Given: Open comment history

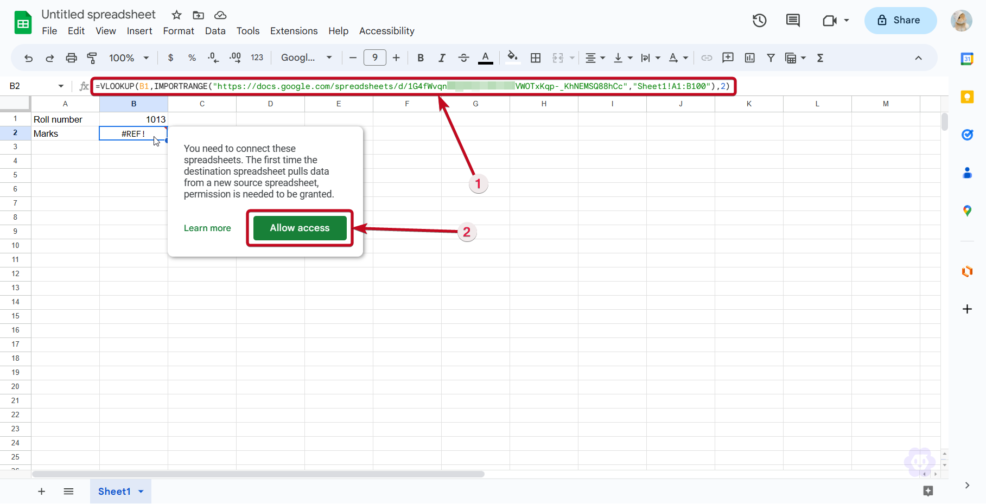Looking at the screenshot, I should [793, 21].
